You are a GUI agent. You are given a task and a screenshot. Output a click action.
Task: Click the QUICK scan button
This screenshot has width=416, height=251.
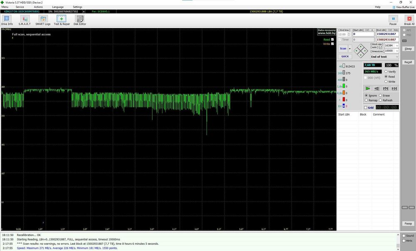pos(345,57)
